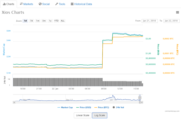This screenshot has height=119, width=181.
Task: Open the Tools tab
Action: tap(60, 4)
